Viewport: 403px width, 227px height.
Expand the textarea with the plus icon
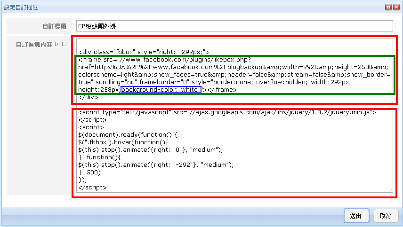tap(57, 44)
